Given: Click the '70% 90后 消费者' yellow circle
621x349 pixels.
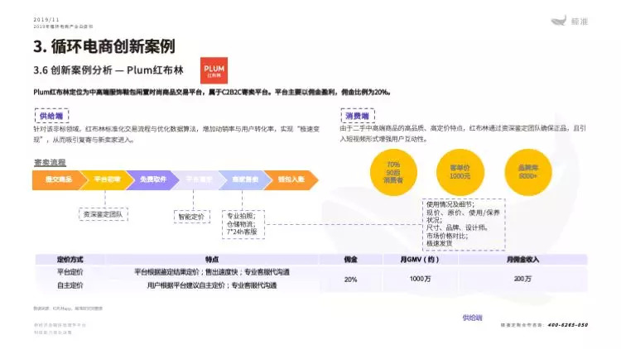Looking at the screenshot, I should 393,172.
